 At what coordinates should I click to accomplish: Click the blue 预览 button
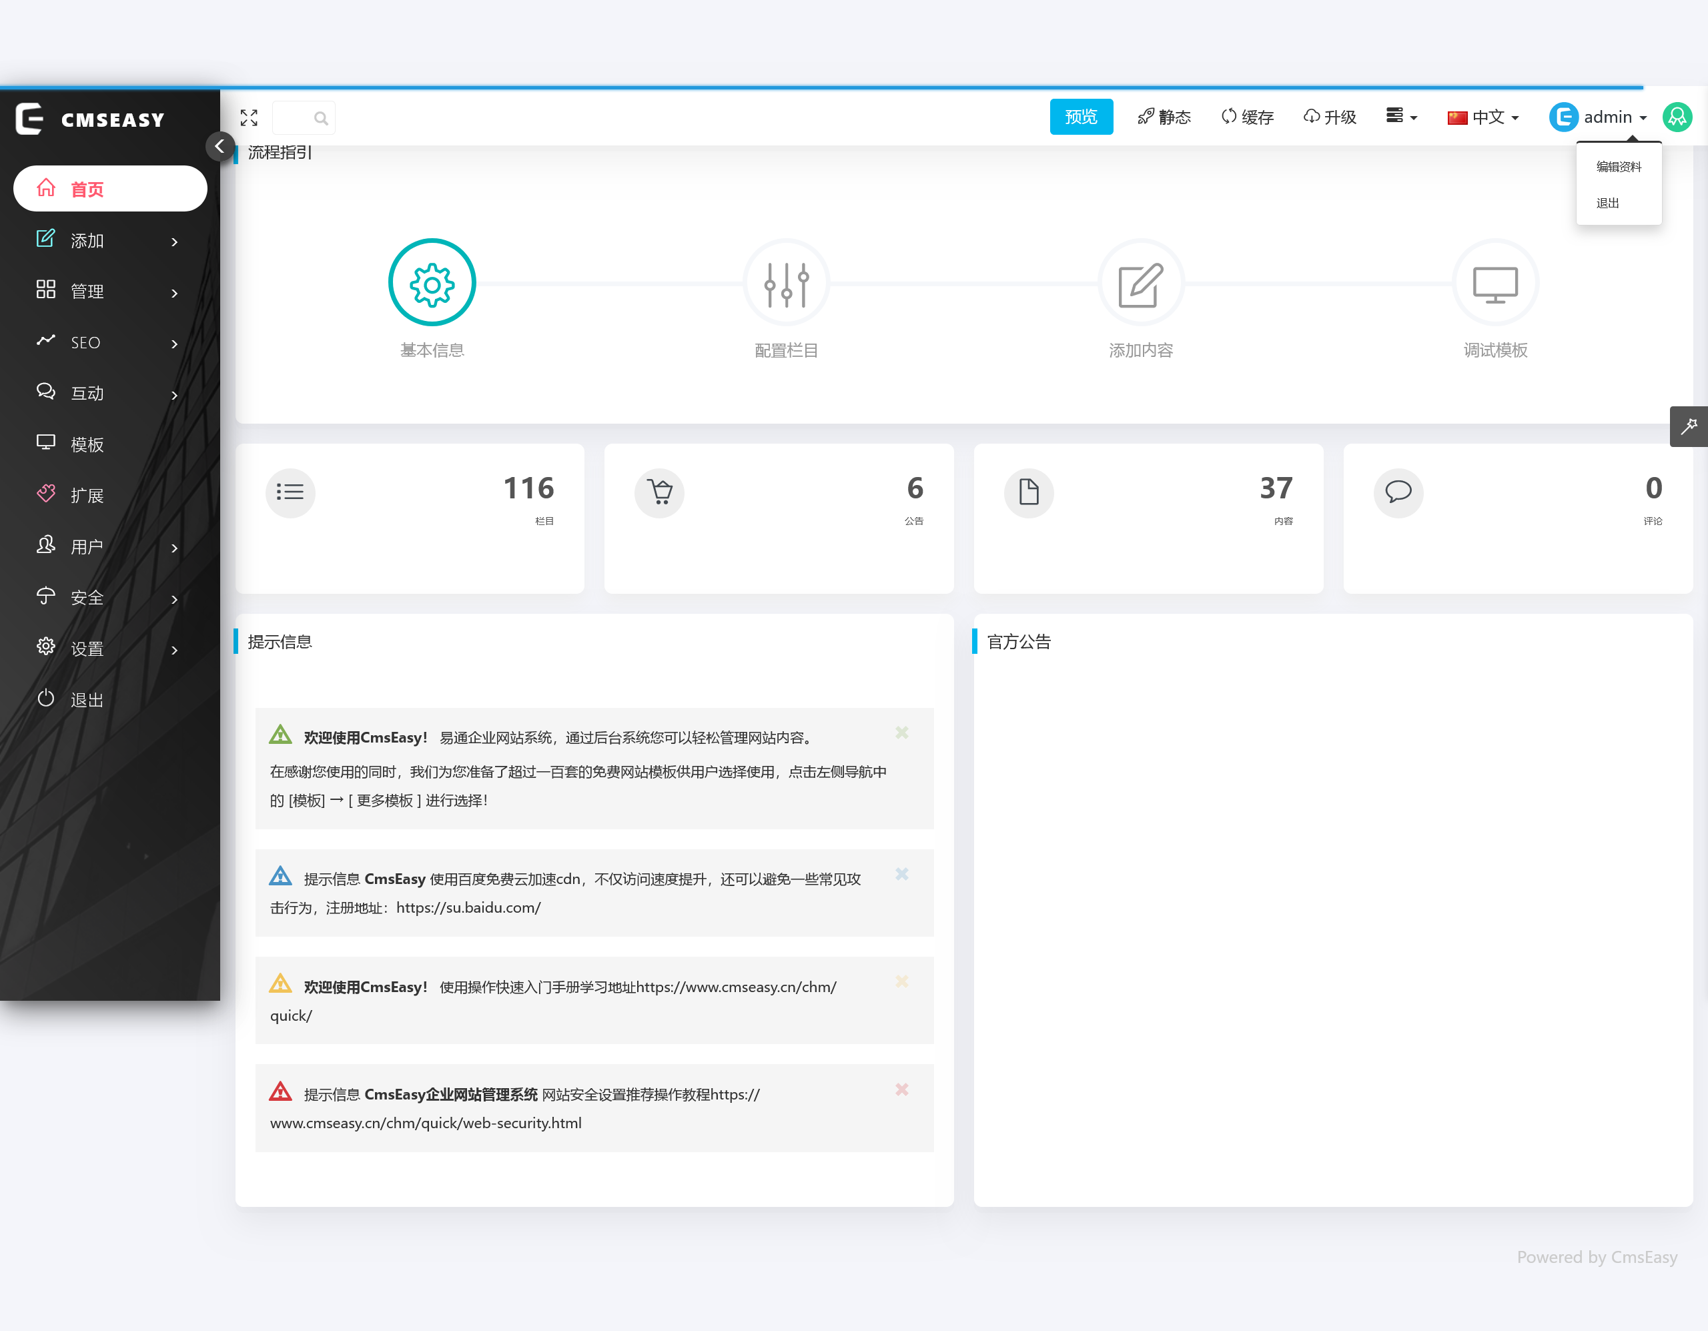[x=1081, y=117]
